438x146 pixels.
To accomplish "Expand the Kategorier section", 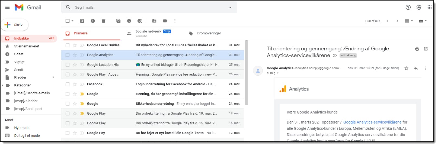I will [2, 85].
